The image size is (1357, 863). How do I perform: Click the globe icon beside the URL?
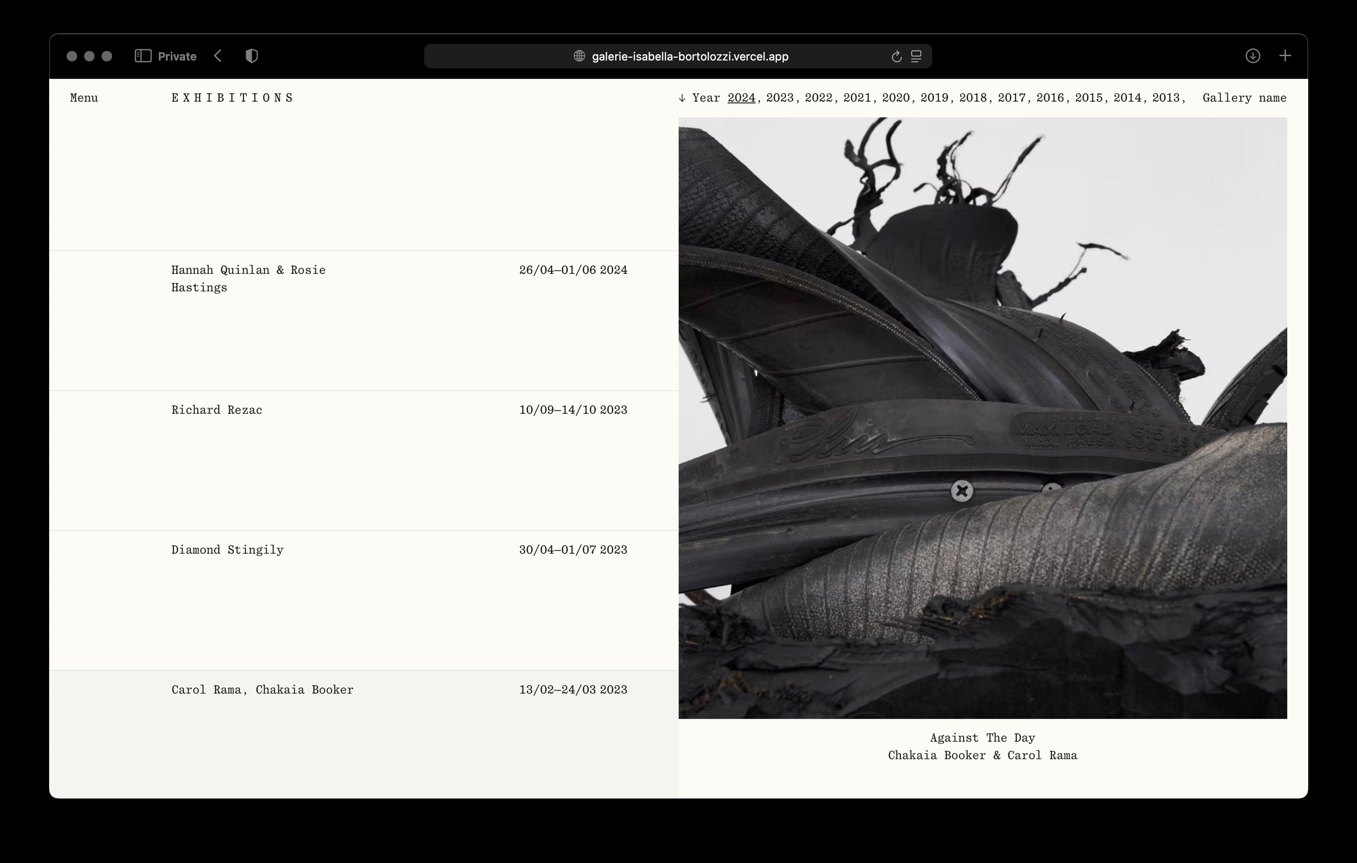coord(579,56)
